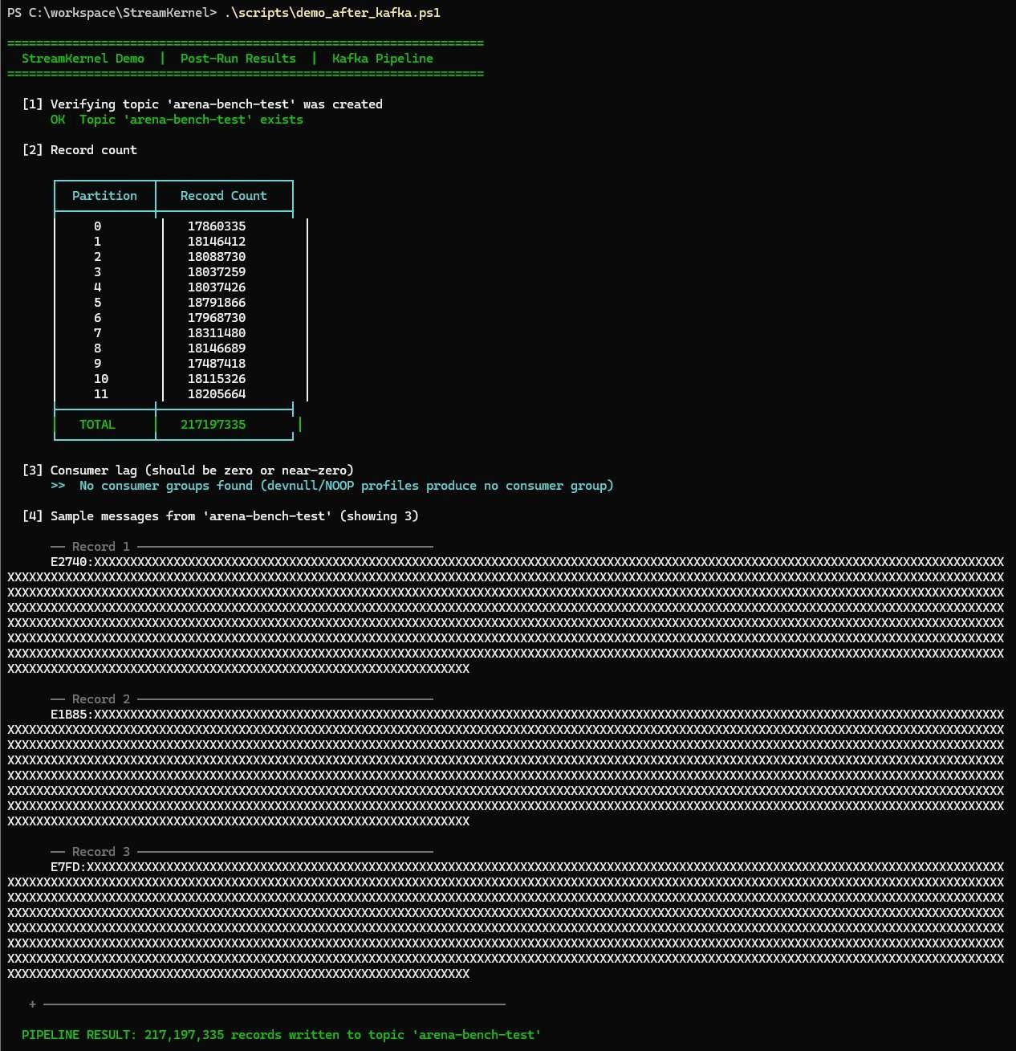1016x1051 pixels.
Task: Click the record key 'E7FD:'
Action: tap(69, 867)
